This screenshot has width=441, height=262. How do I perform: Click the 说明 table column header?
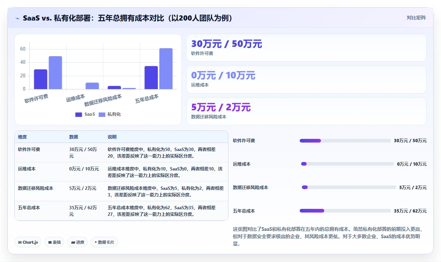[112, 137]
